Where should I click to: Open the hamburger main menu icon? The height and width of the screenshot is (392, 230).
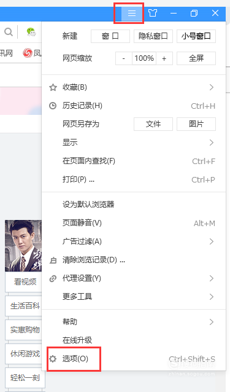click(x=132, y=13)
